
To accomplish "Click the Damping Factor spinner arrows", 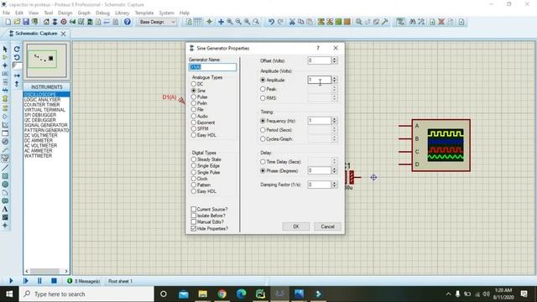I will point(335,185).
